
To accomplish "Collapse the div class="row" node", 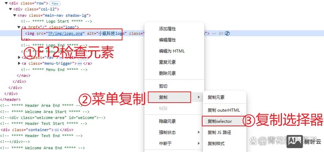I will coord(6,4).
